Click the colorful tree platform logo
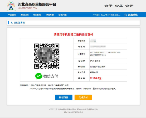This screenshot has width=146, height=118. [x=11, y=6]
